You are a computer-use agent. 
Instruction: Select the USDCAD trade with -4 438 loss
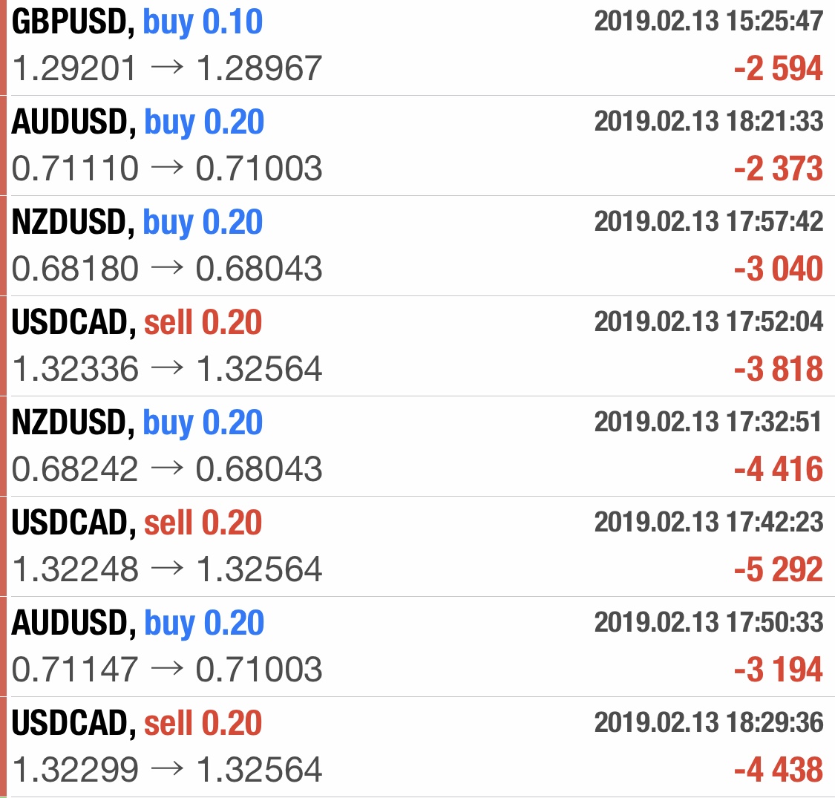coord(137,725)
